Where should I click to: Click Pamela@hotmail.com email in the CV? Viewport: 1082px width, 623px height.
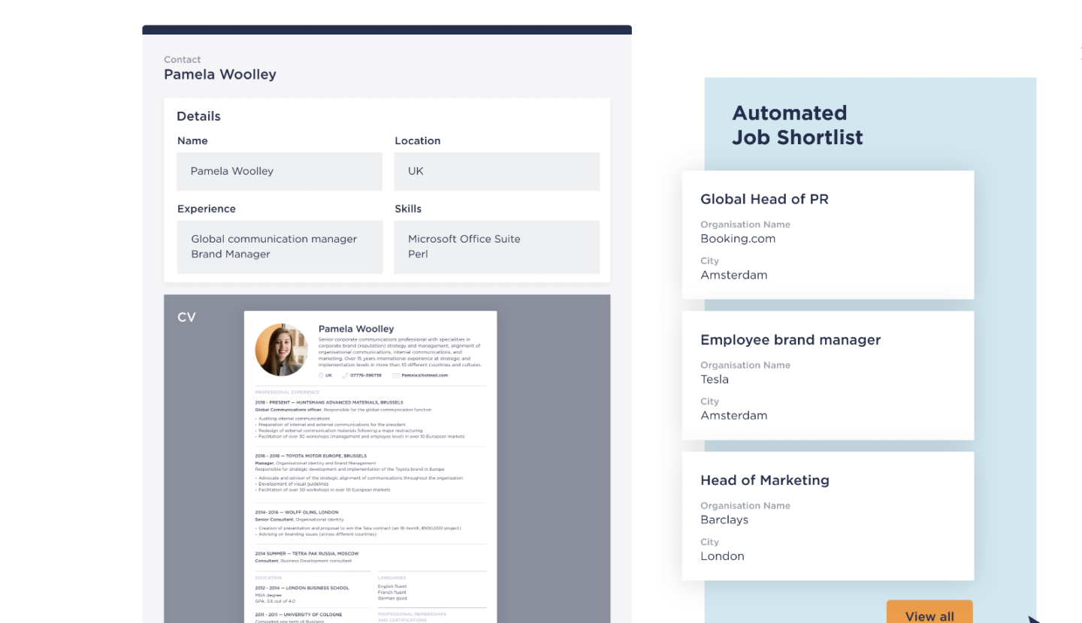425,375
